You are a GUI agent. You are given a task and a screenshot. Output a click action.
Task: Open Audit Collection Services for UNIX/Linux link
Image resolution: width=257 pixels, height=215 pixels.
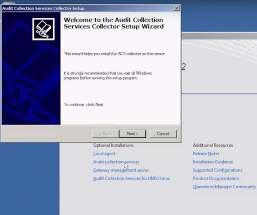tap(131, 178)
